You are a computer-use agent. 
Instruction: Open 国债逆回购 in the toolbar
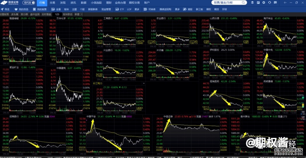pyautogui.click(x=165, y=9)
